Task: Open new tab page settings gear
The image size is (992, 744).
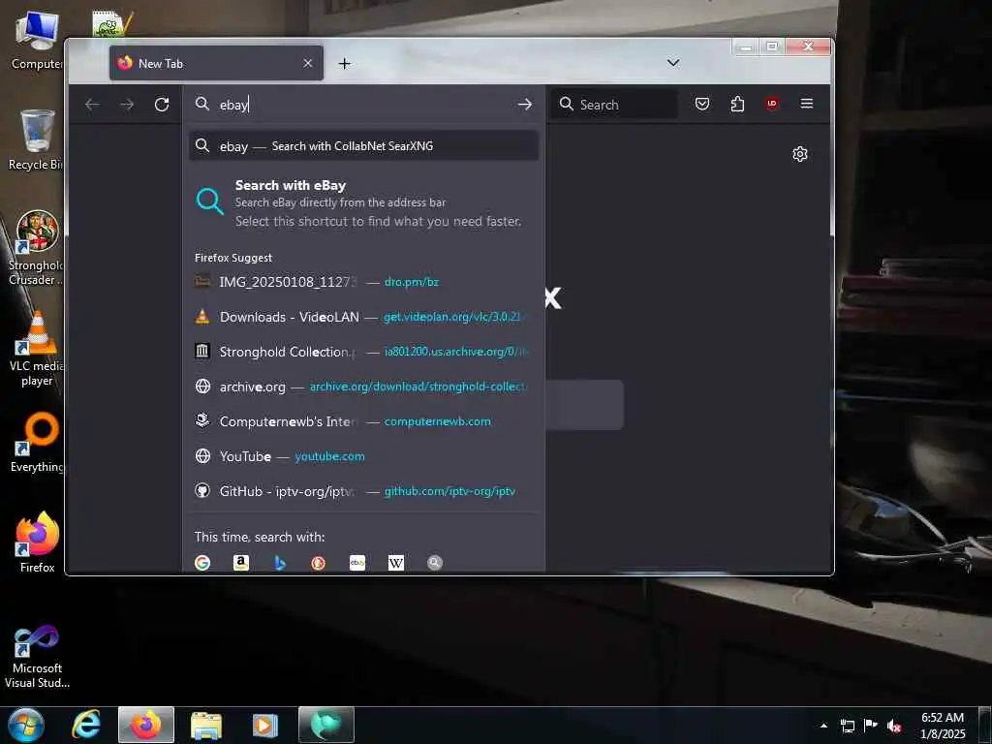Action: coord(800,154)
